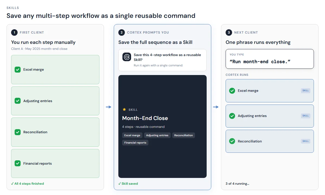Select the Excel merge tag in Month-End Close card
Viewport: 325px width, 195px height.
[132, 135]
